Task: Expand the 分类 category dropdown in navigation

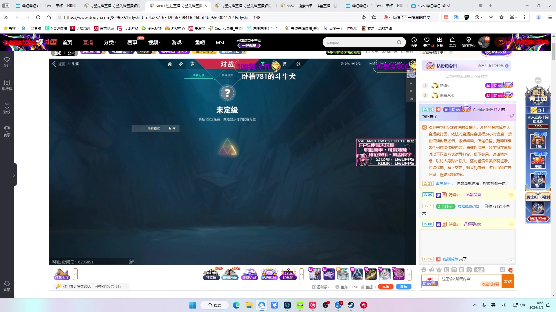Action: tap(110, 42)
